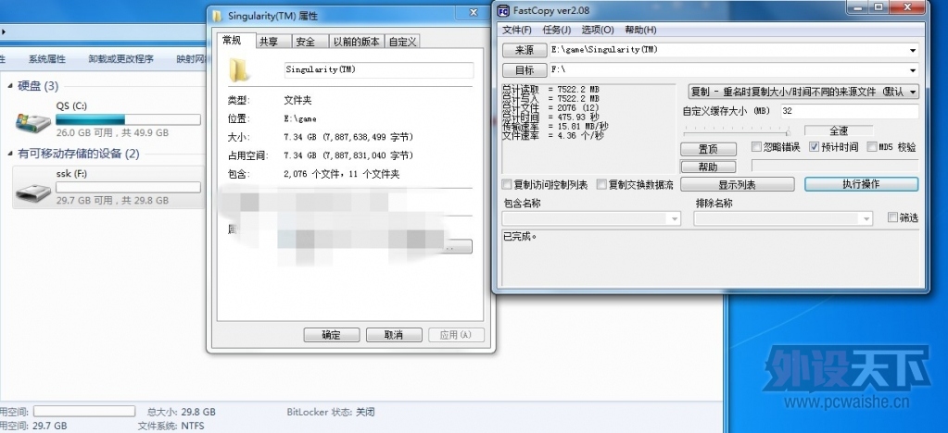The width and height of the screenshot is (948, 433).
Task: Toggle the 忽略错误 checkbox
Action: 756,147
